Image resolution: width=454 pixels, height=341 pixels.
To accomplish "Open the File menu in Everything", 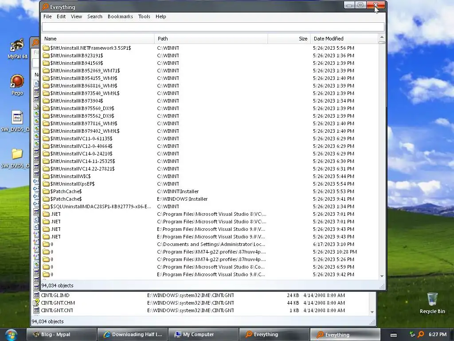I will (x=47, y=16).
